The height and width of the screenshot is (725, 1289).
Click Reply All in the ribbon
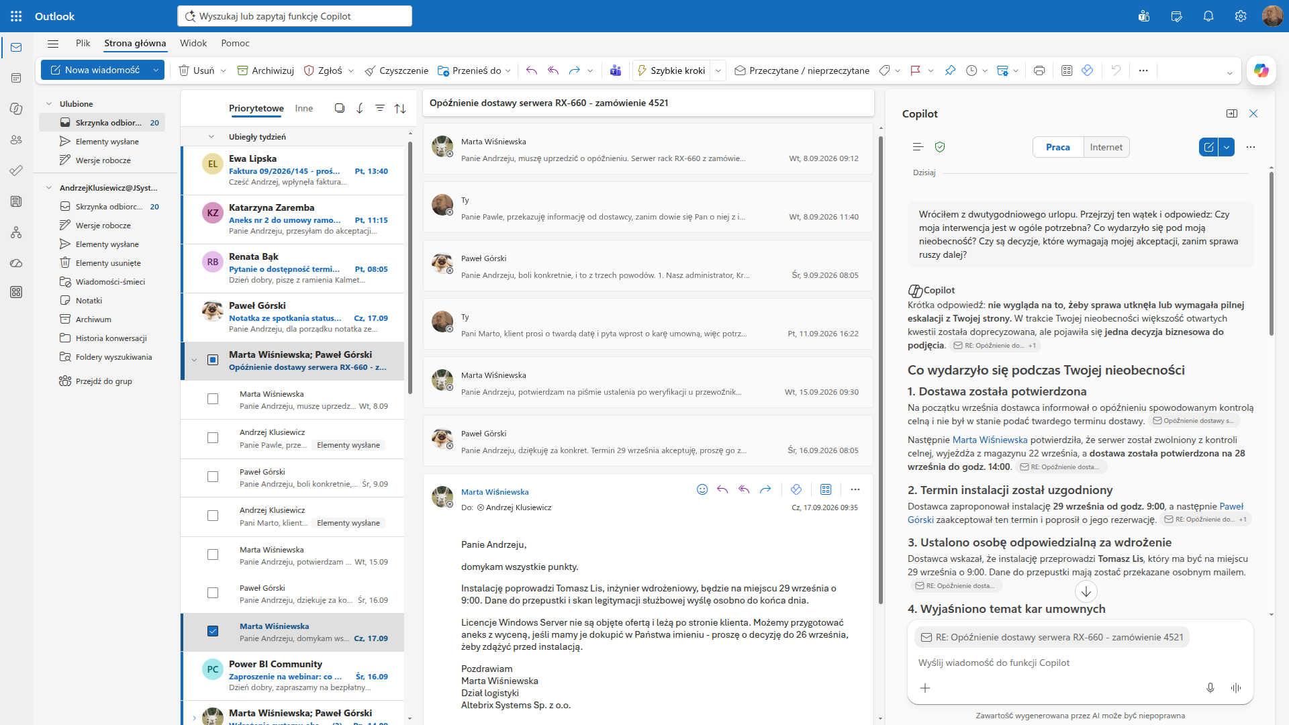coord(553,70)
